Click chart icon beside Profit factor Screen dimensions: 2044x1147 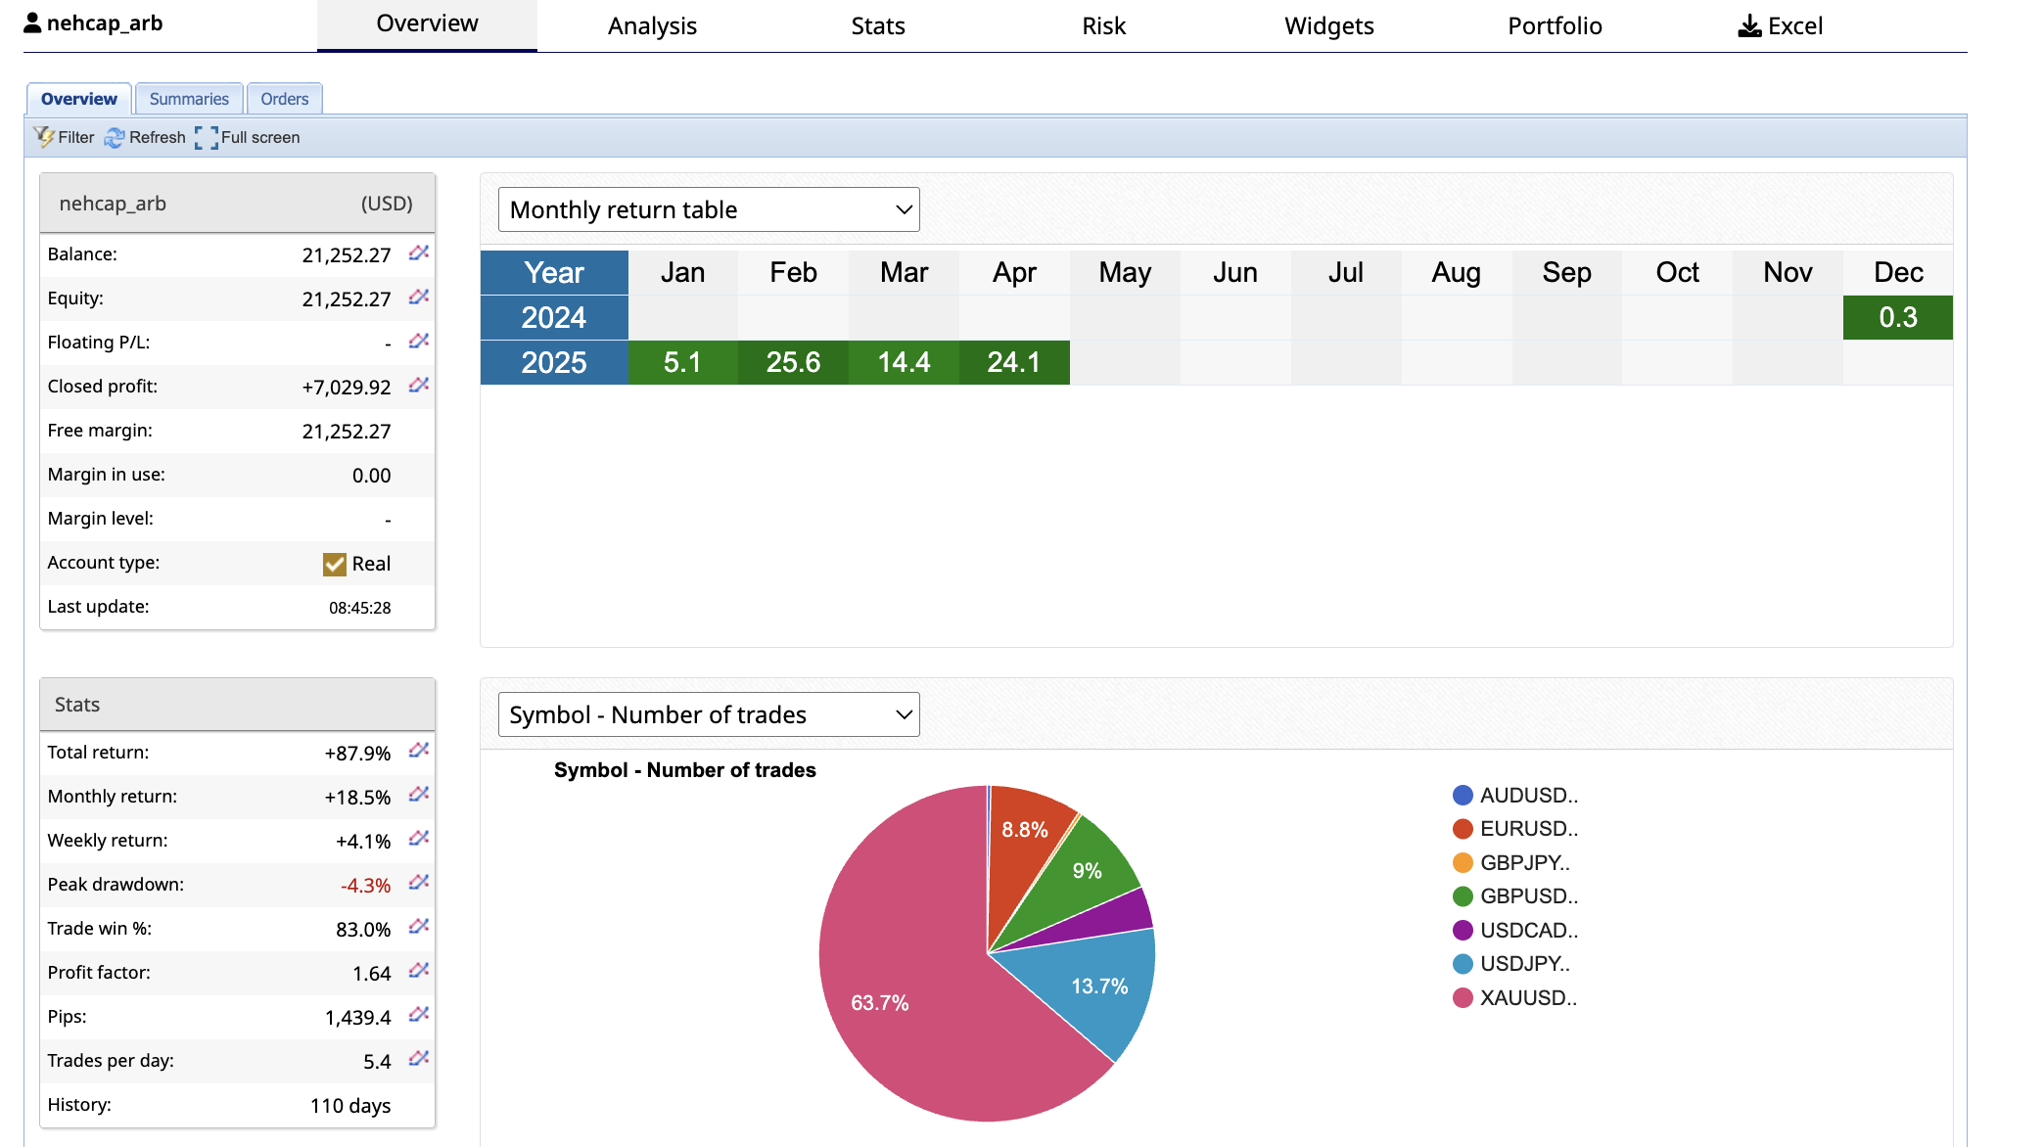(x=419, y=971)
